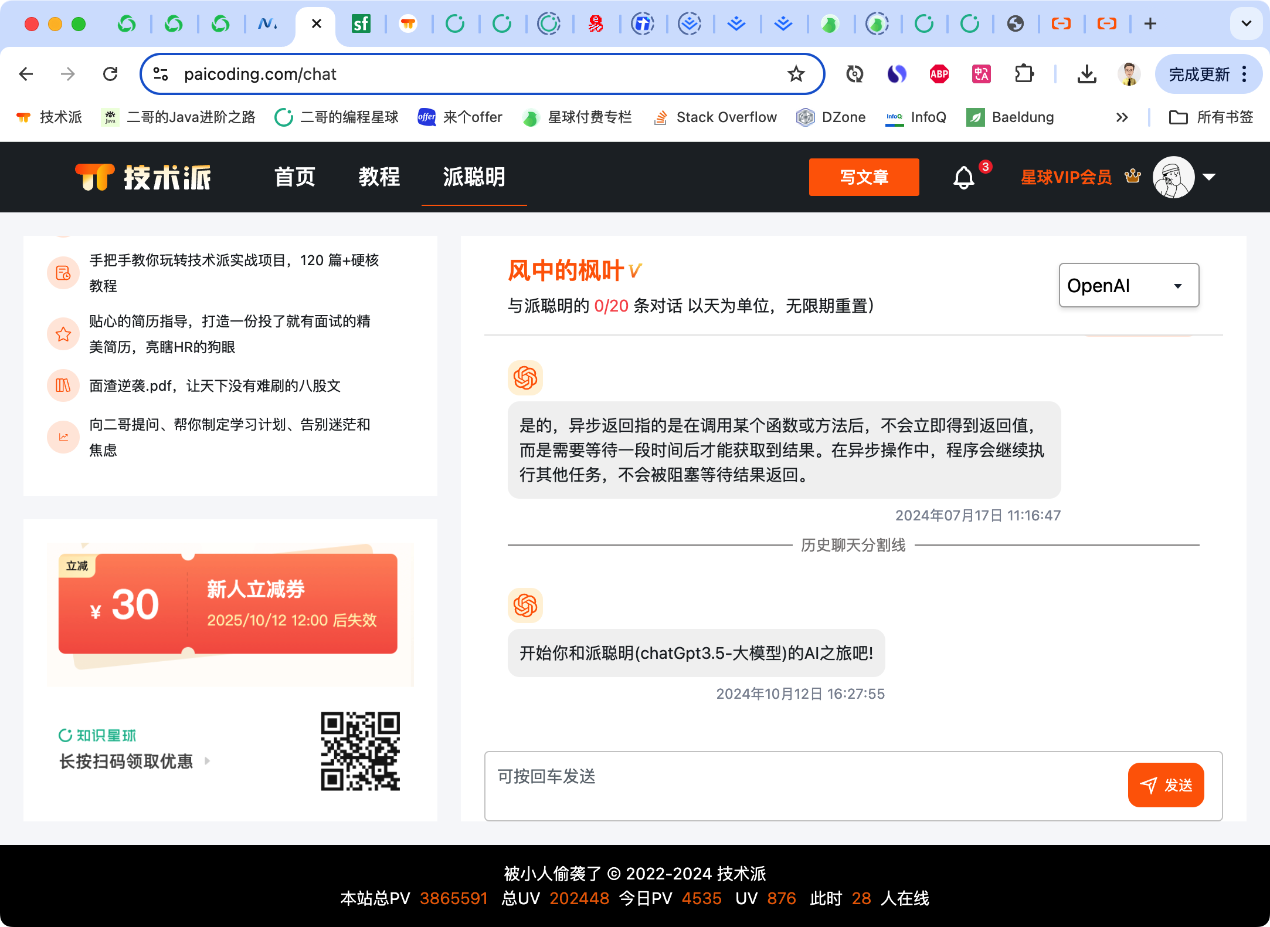Expand the browser tab list expander
The height and width of the screenshot is (927, 1270).
pyautogui.click(x=1245, y=22)
